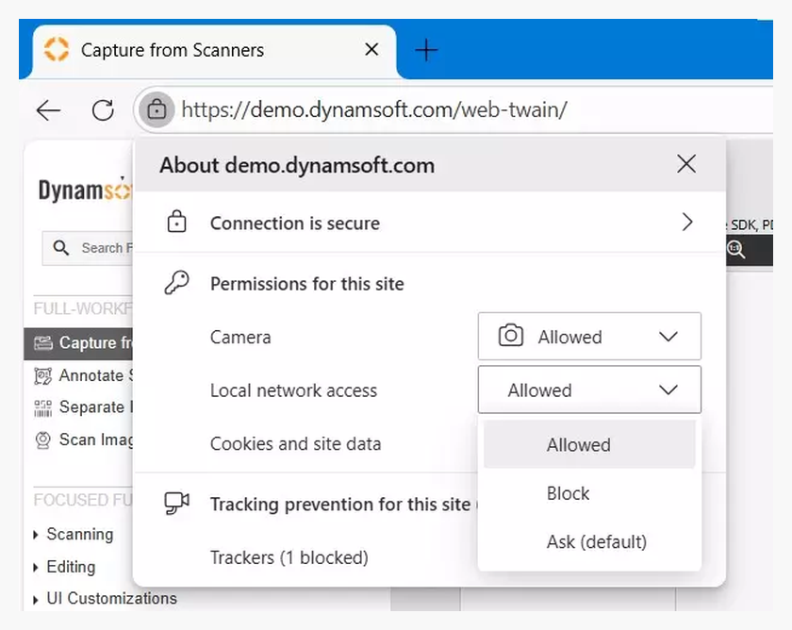The height and width of the screenshot is (630, 792).
Task: Open a new browser tab
Action: (x=426, y=51)
